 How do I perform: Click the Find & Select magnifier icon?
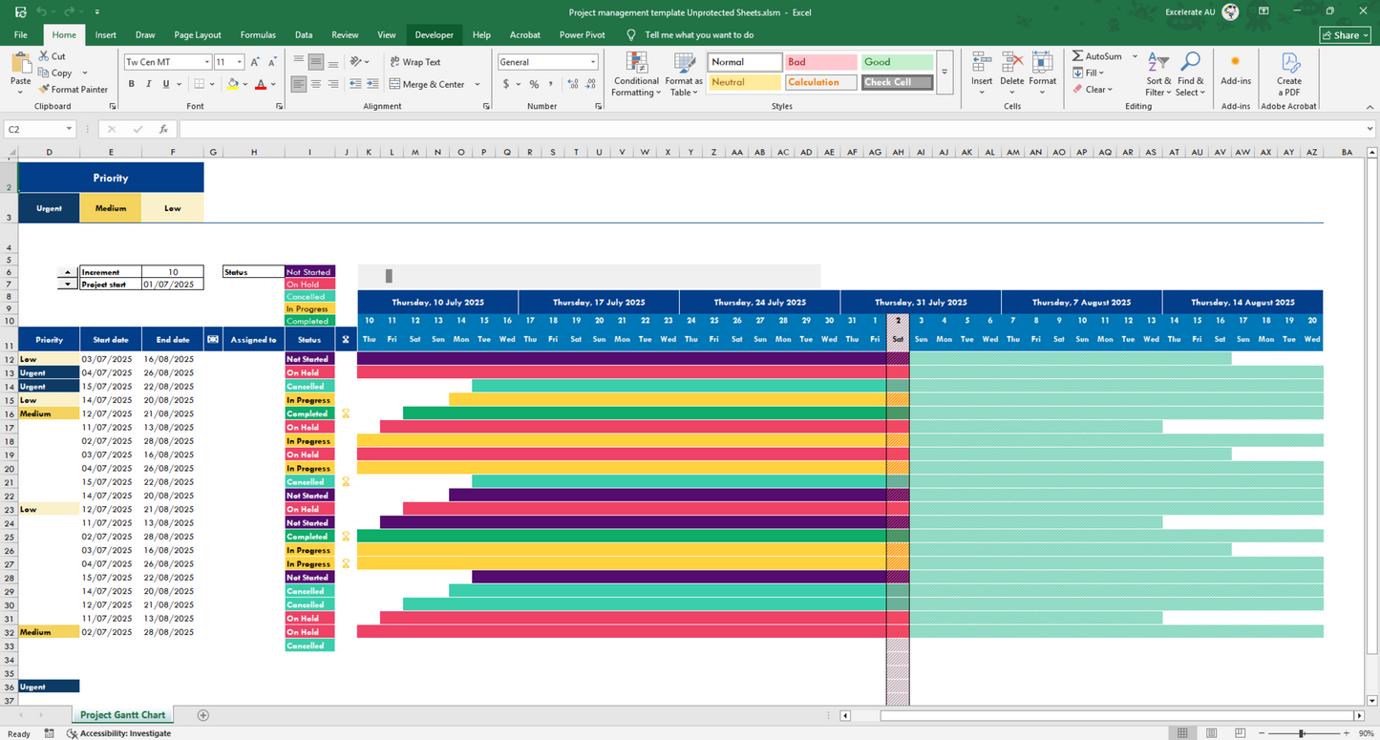click(x=1190, y=64)
